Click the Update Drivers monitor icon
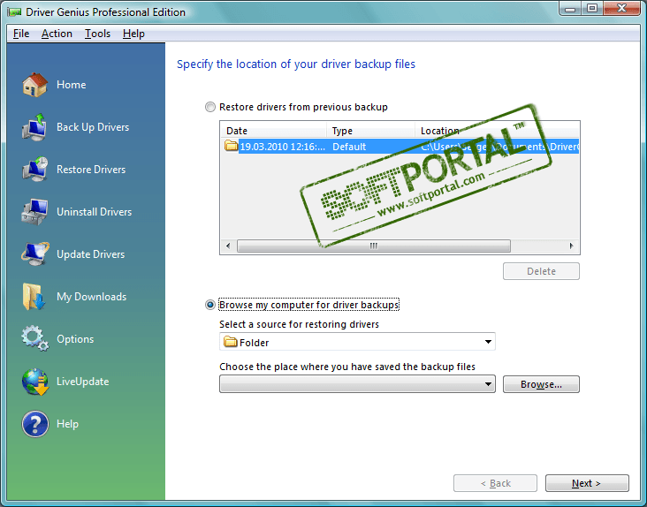Viewport: 647px width, 507px height. pos(35,254)
